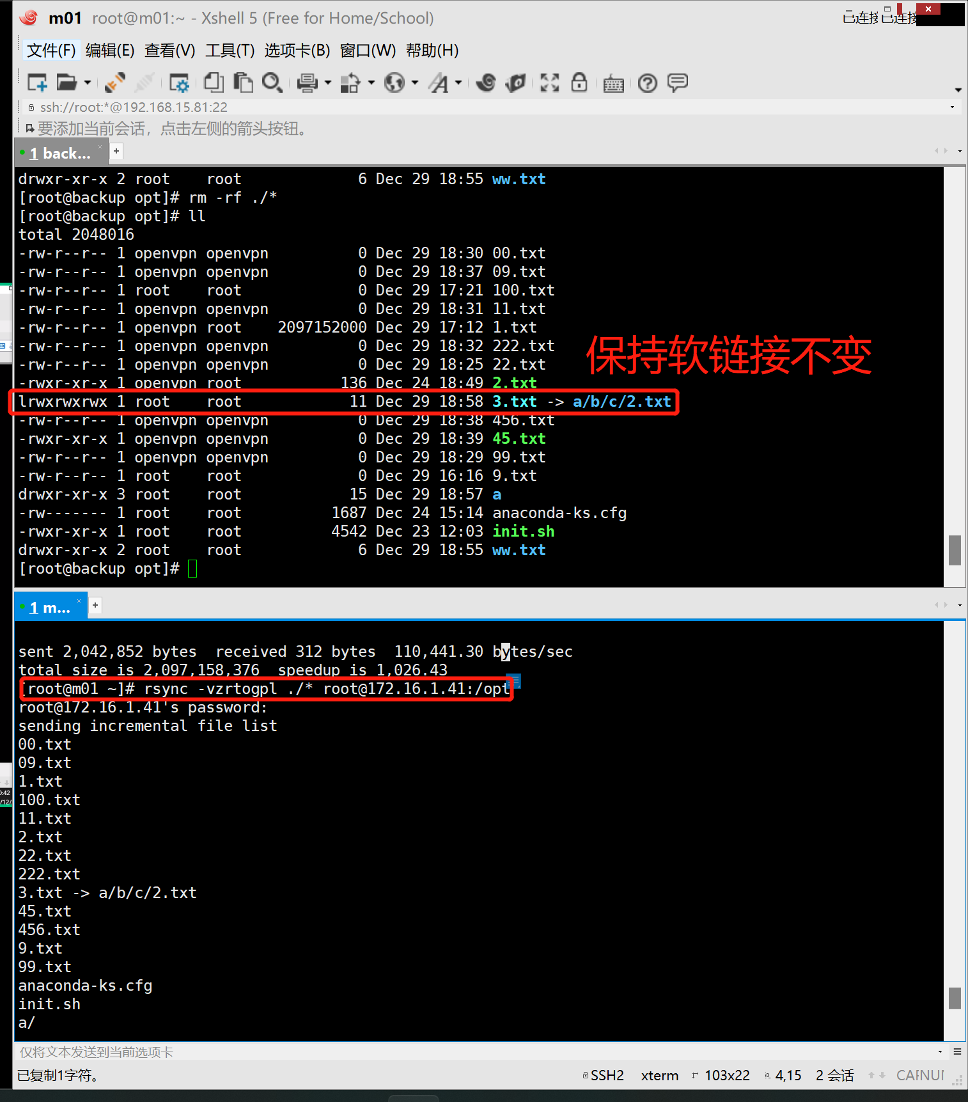
Task: Select the '1 m...' session tab
Action: tap(49, 608)
